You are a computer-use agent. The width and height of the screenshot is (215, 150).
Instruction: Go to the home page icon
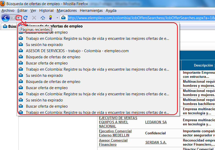[43, 18]
